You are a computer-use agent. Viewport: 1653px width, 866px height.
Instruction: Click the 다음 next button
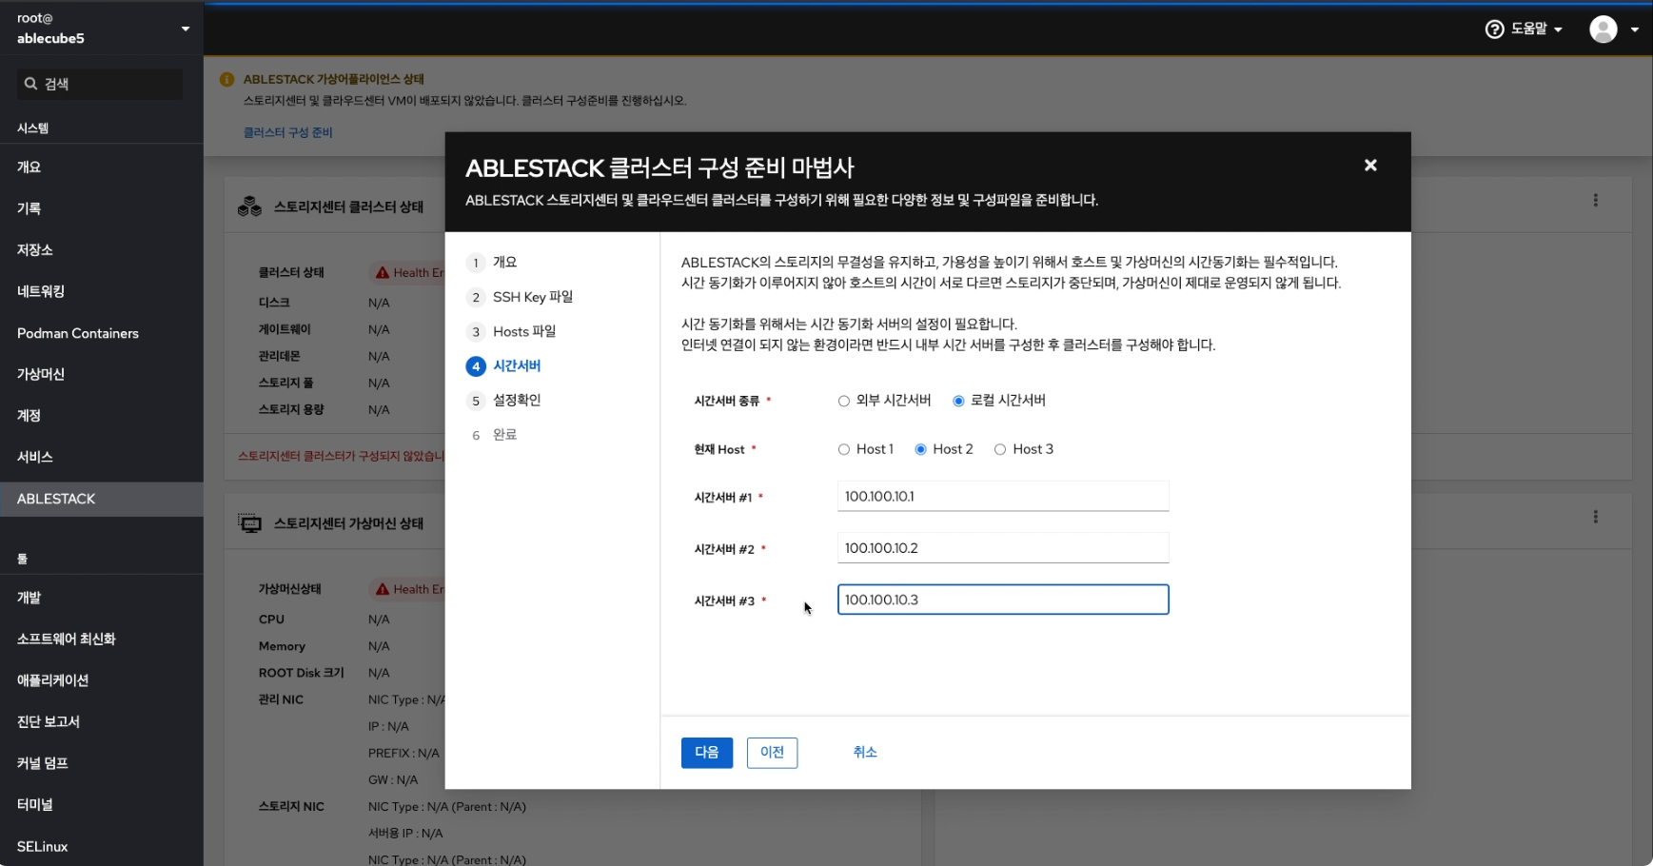point(707,753)
